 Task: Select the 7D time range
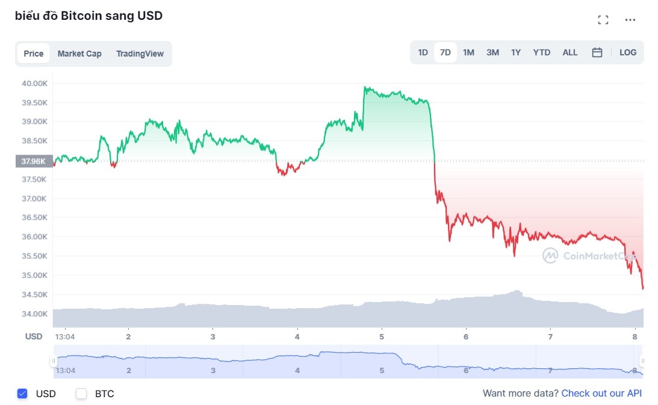click(445, 52)
